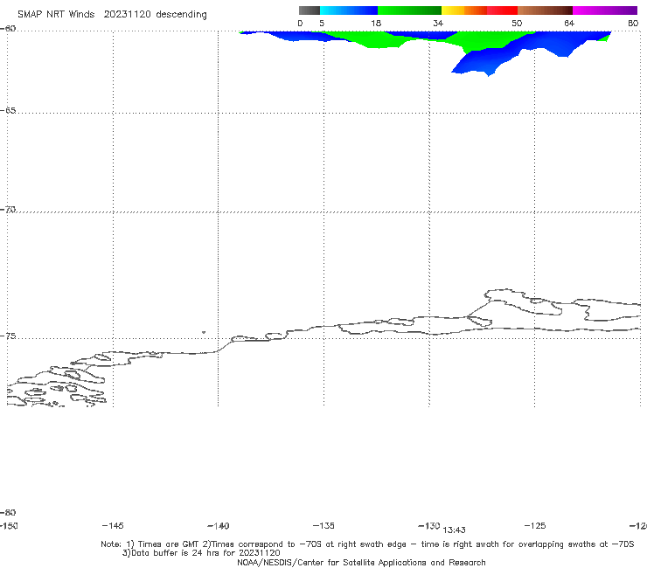
Task: Click the color bar label "5"
Action: [x=322, y=23]
